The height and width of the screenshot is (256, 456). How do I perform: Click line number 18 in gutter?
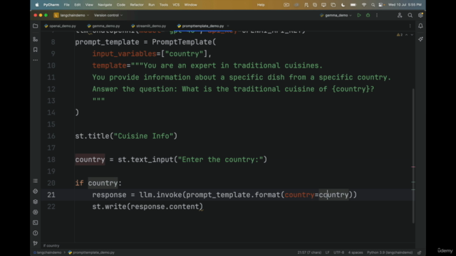51,159
